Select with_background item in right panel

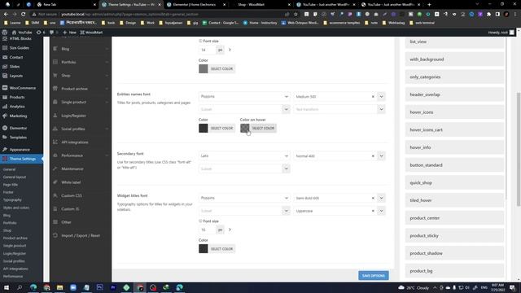coord(454,59)
